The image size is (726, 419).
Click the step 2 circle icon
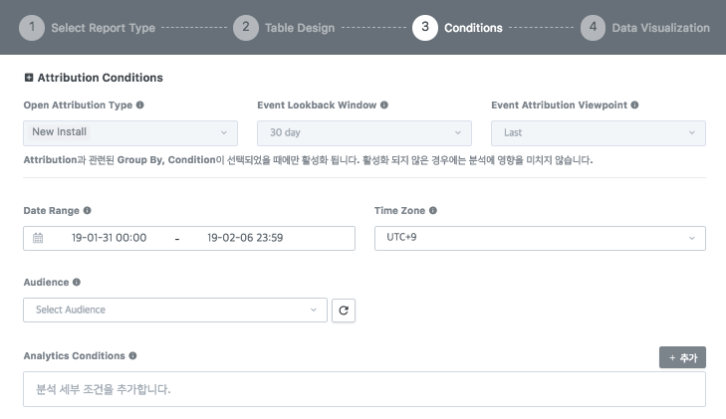(246, 28)
